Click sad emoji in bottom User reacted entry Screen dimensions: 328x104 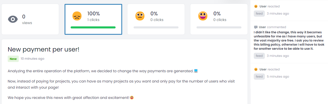[x=256, y=69]
